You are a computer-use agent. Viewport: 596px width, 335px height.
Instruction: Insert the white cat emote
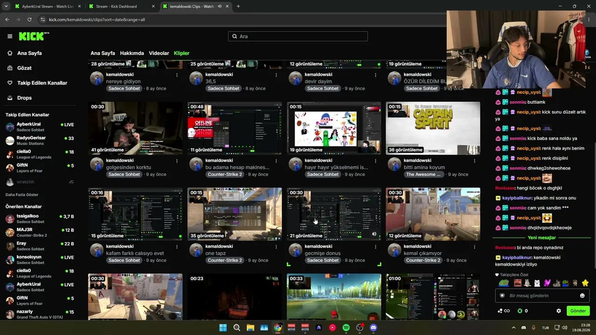(537, 283)
